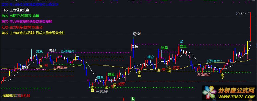The height and width of the screenshot is (101, 257).
Task: Click 短卖 label directly beneath the ① marker
Action: [183, 46]
